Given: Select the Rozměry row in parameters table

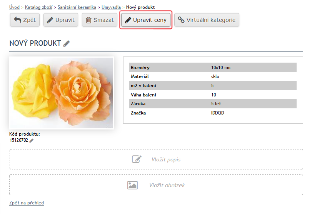Looking at the screenshot, I should (213, 68).
